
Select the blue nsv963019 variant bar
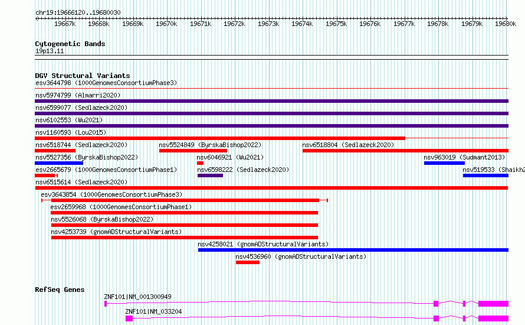coord(444,163)
